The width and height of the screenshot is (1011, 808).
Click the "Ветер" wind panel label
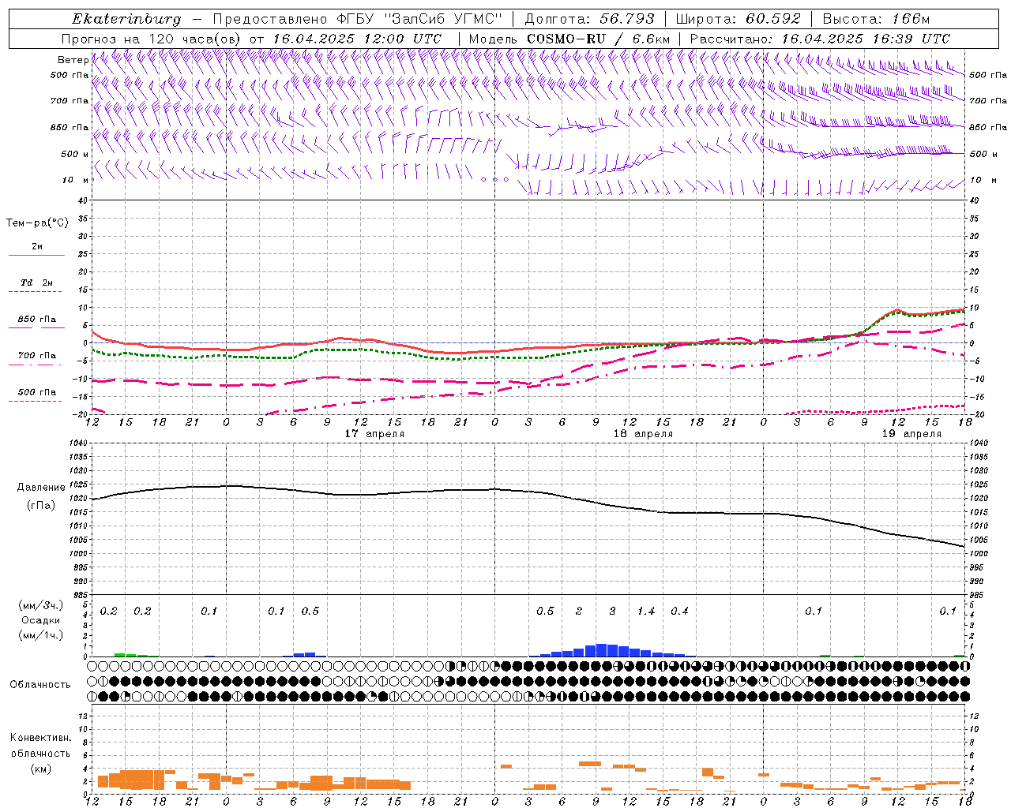pyautogui.click(x=73, y=60)
